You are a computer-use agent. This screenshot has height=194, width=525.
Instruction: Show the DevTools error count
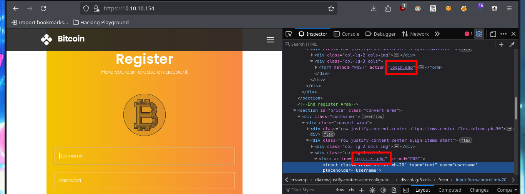[x=469, y=34]
